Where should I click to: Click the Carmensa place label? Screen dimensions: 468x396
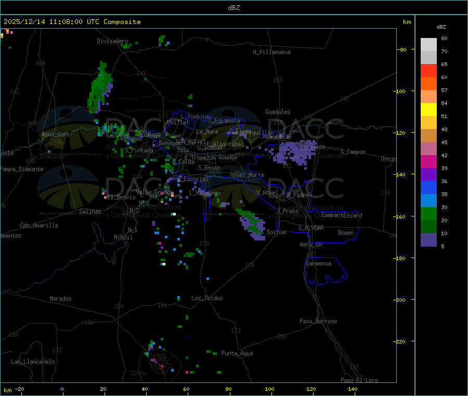point(318,263)
